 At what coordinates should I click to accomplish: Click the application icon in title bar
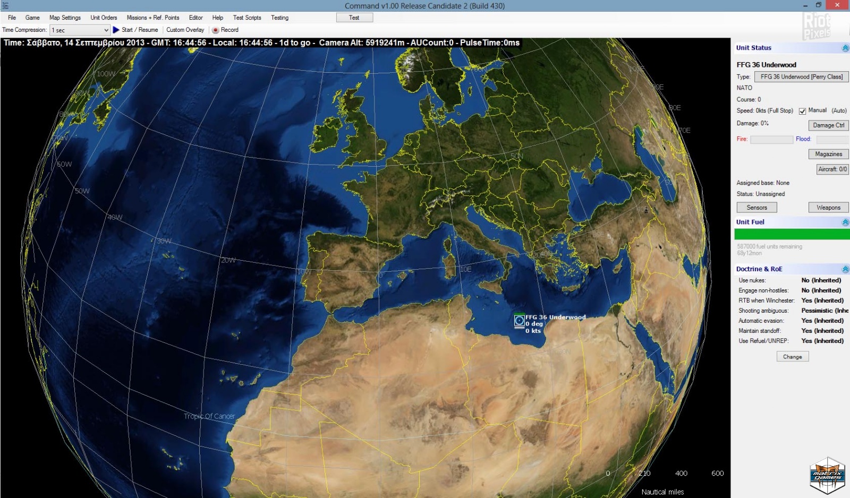tap(5, 6)
